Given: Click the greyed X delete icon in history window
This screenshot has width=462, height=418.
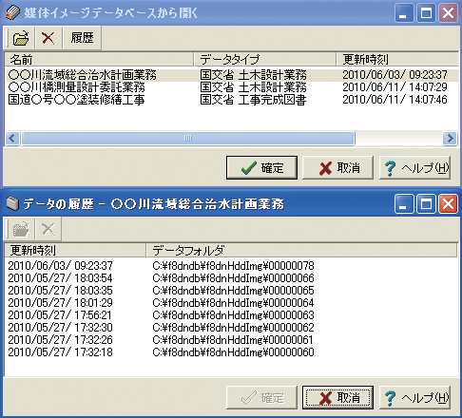Looking at the screenshot, I should (x=48, y=229).
